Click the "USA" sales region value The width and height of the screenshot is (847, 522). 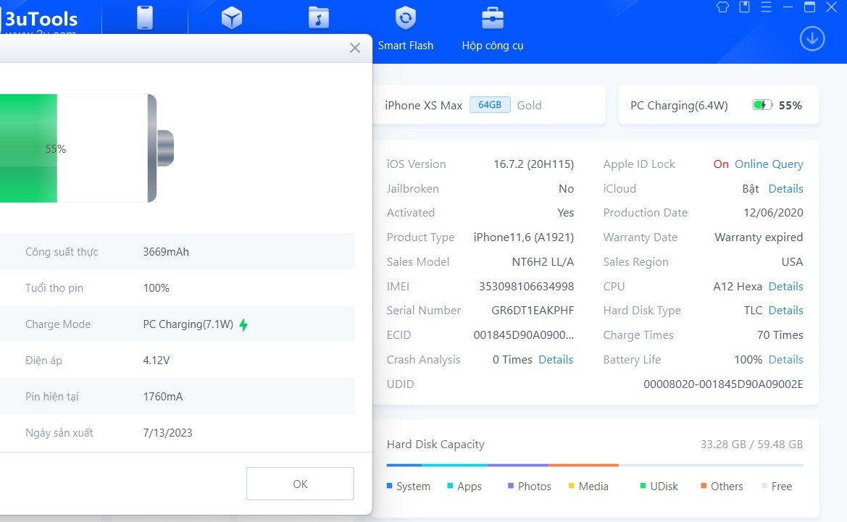pos(793,262)
